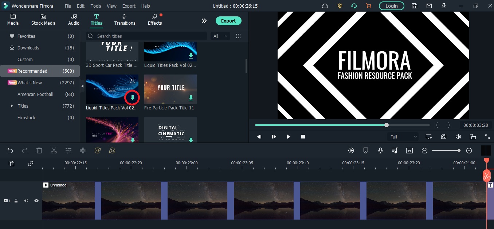Open the View menu
This screenshot has height=229, width=494.
[111, 6]
